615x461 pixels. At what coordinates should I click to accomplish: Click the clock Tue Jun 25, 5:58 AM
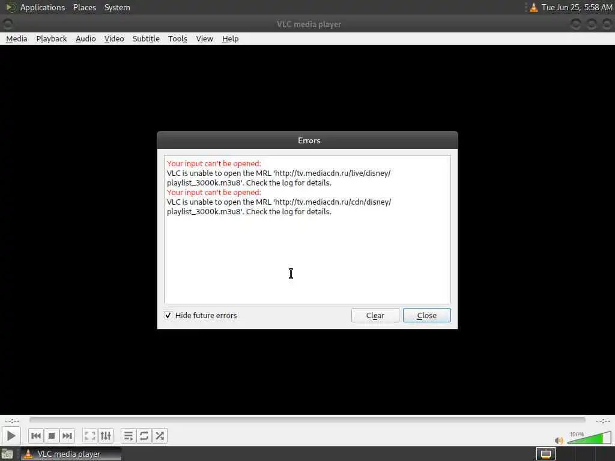[577, 7]
